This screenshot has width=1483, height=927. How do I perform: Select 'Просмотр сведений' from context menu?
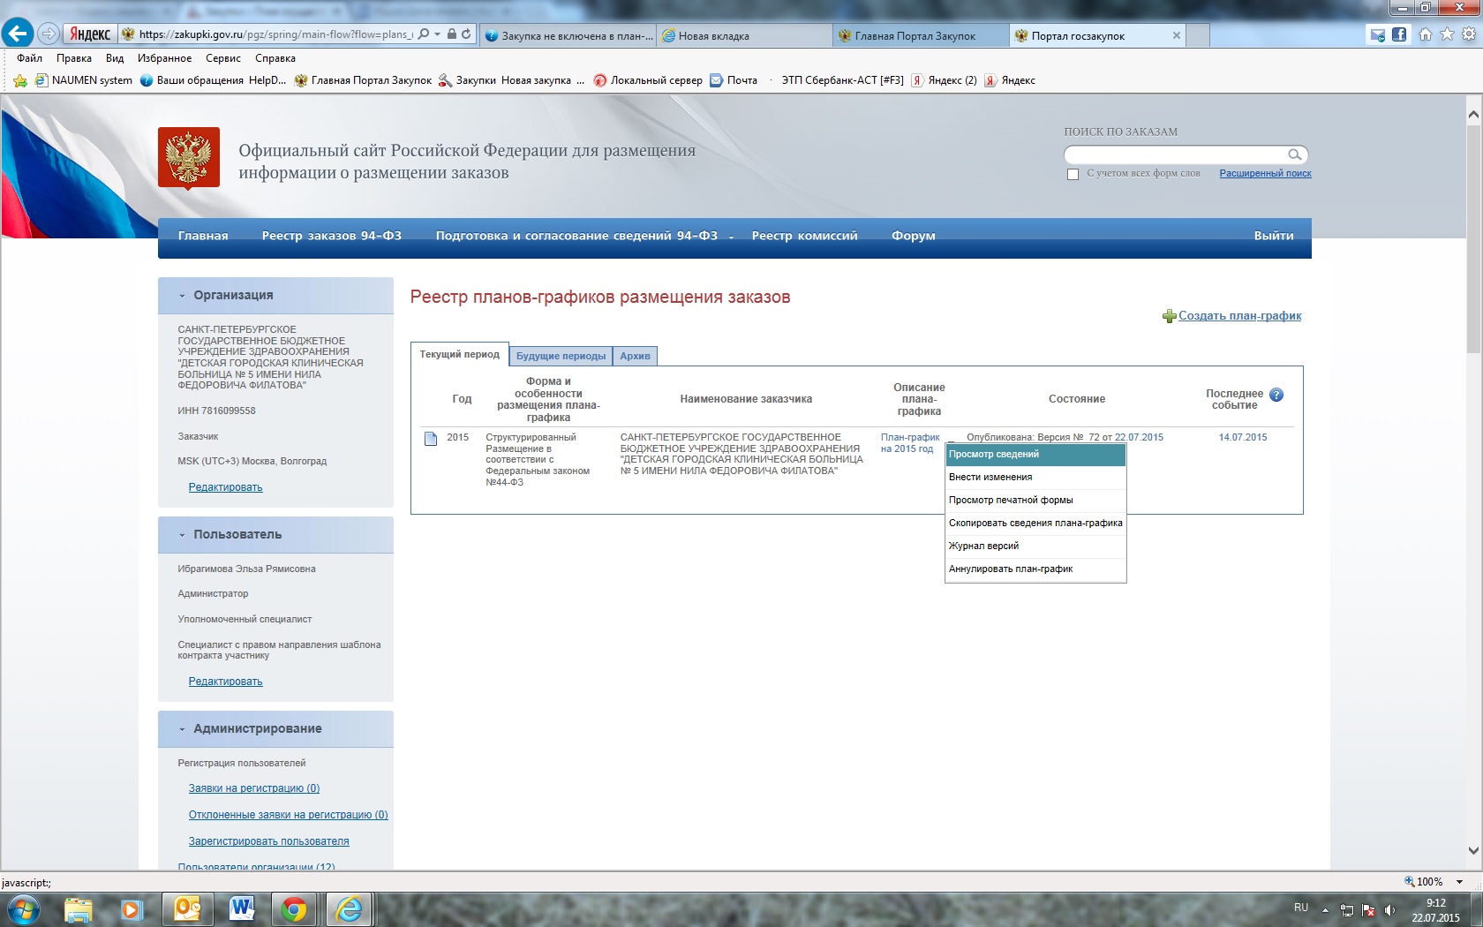pyautogui.click(x=1035, y=455)
